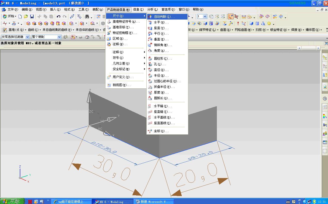
Task: Select 竖直(V) dimension menu item
Action: point(167,28)
